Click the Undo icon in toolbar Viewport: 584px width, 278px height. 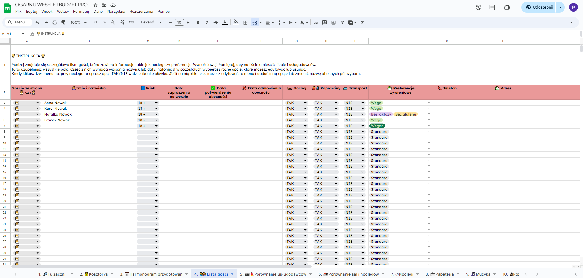point(37,23)
